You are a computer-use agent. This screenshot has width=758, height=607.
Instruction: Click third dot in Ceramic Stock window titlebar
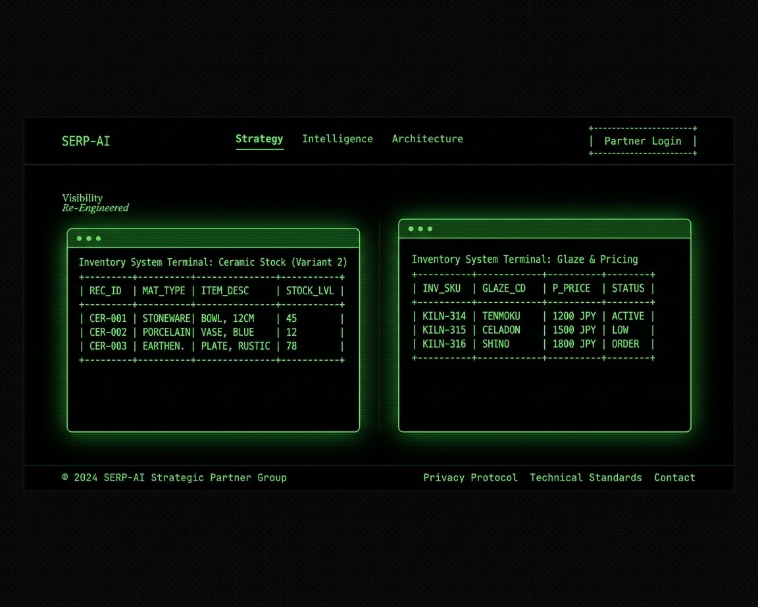[x=99, y=238]
